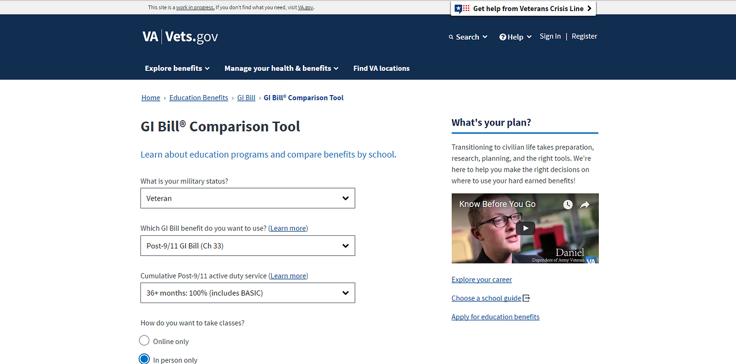Expand Explore benefits menu
736x364 pixels.
click(177, 68)
